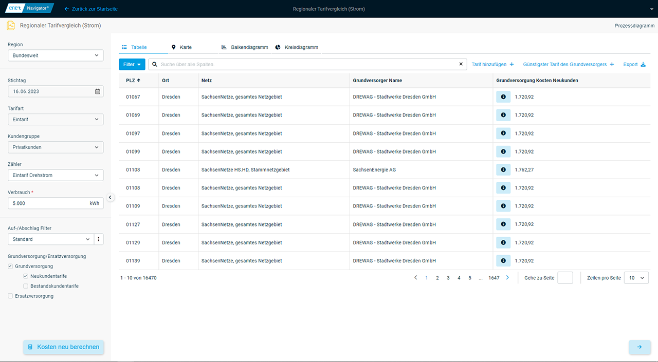Collapse the sidebar with the left chevron
This screenshot has width=658, height=362.
(x=110, y=197)
